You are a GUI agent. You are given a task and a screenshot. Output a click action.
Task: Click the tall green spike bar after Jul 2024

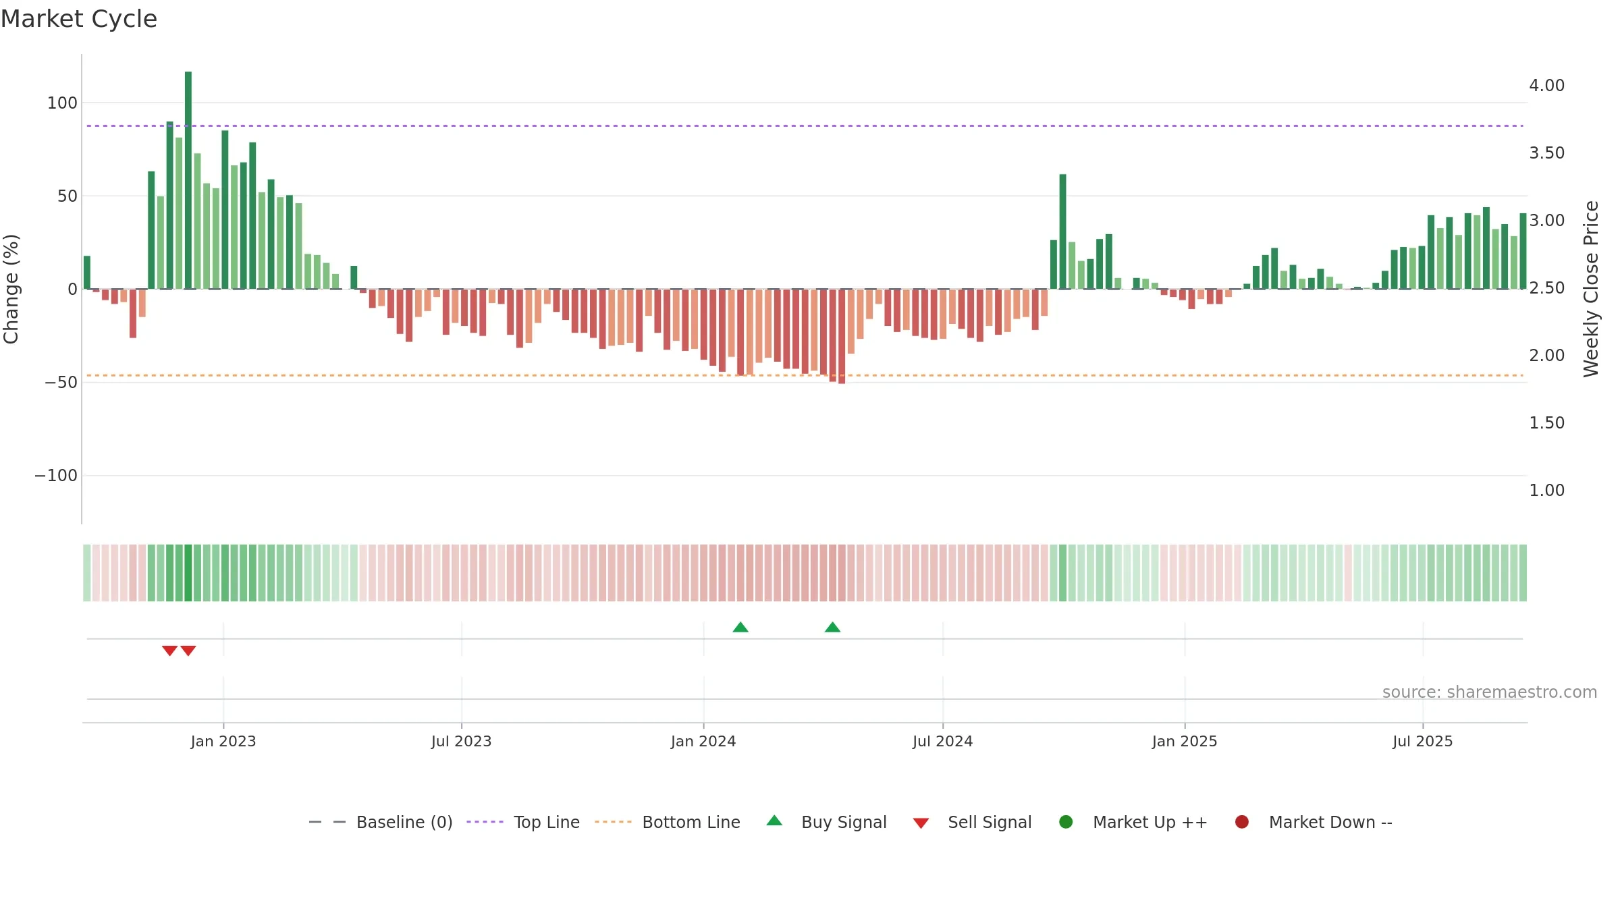1062,231
